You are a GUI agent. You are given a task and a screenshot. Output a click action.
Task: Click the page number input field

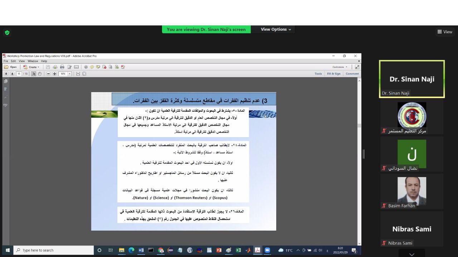click(x=19, y=74)
